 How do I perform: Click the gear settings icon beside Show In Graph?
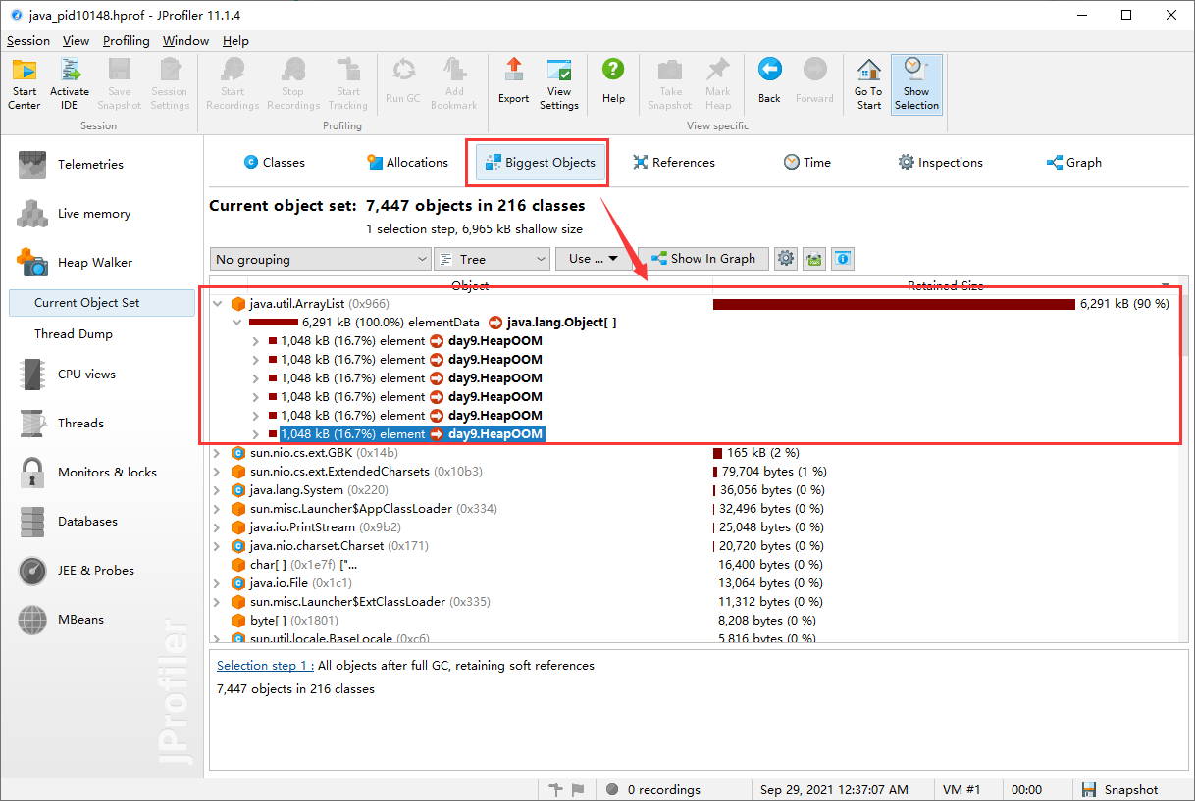tap(785, 259)
